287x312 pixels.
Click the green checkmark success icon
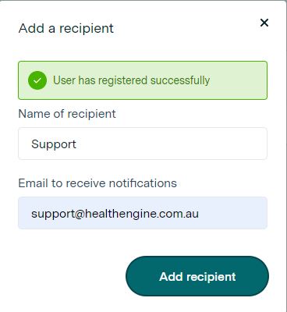(x=37, y=80)
